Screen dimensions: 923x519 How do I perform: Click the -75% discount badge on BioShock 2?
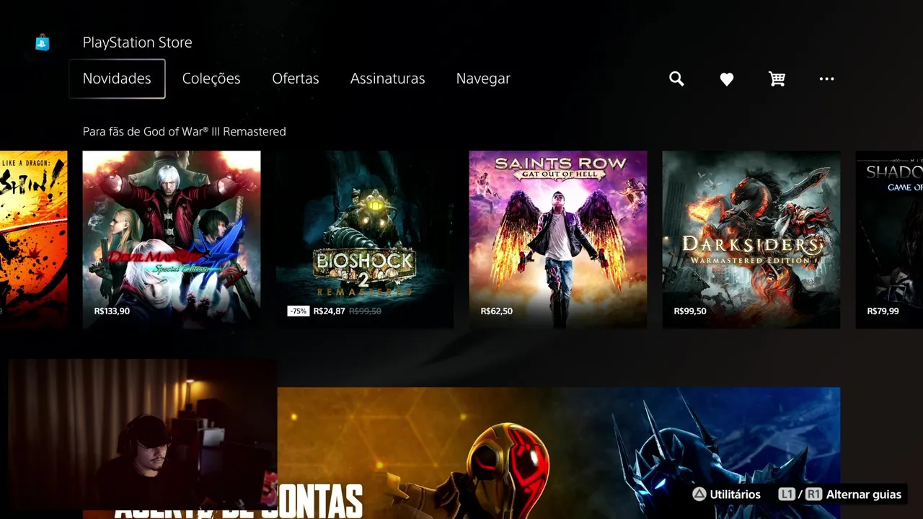click(x=298, y=311)
